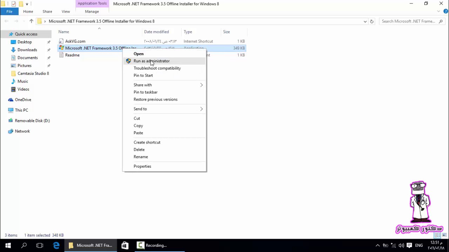Screen dimensions: 449x252
Task: Open the Windows Start menu
Action: (8, 245)
